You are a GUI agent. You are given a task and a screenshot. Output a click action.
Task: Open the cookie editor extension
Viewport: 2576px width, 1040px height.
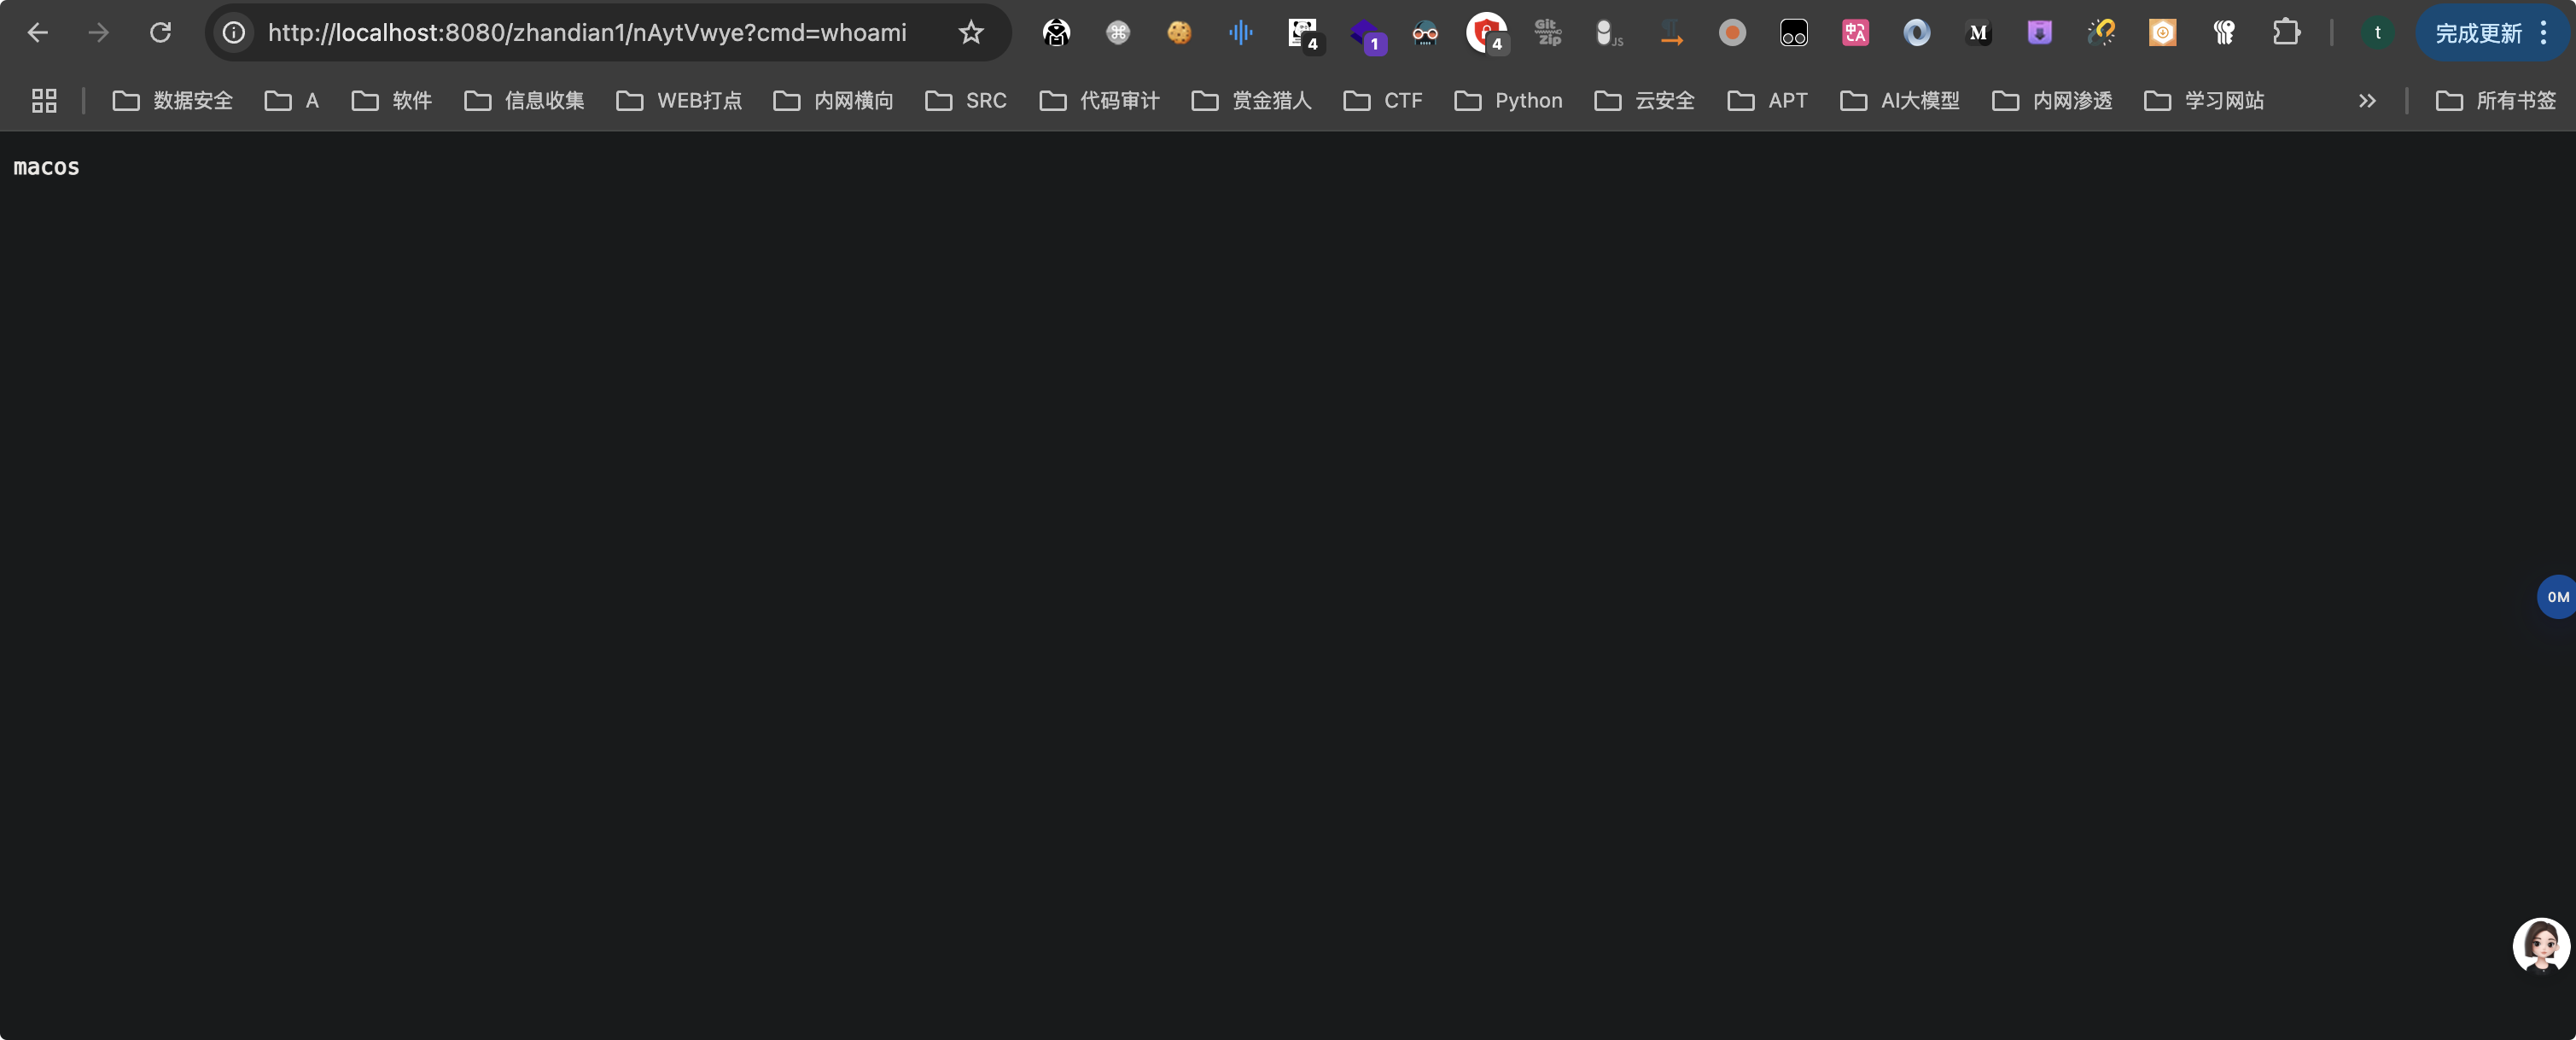[1179, 33]
